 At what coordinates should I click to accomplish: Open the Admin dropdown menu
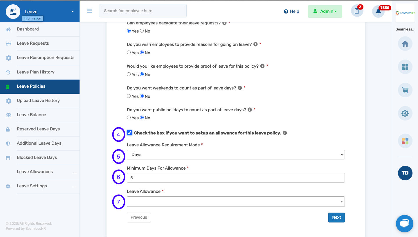[x=325, y=11]
